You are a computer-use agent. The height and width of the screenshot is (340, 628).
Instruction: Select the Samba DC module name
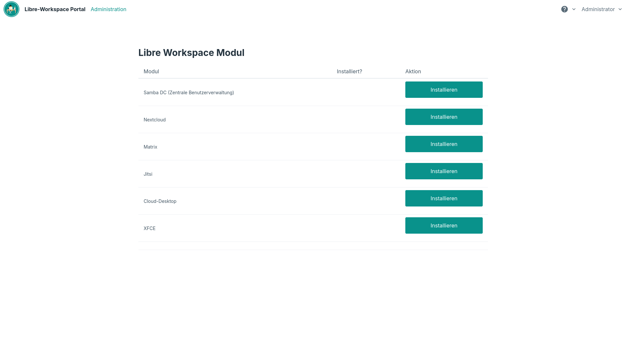point(189,93)
